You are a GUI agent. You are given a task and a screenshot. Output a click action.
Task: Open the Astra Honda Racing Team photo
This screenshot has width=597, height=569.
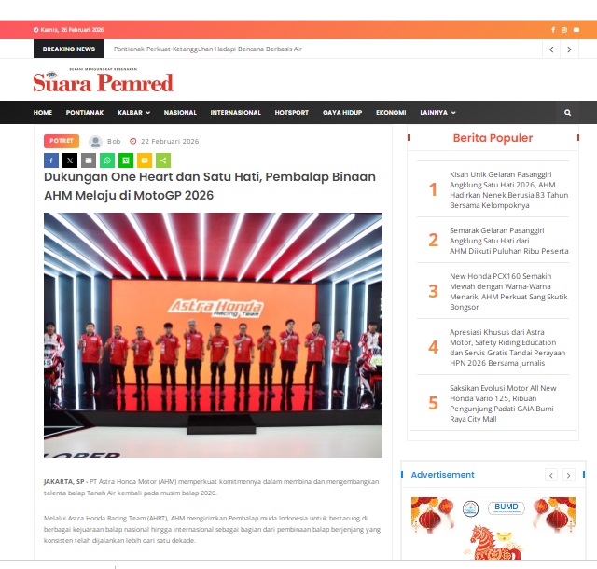213,335
